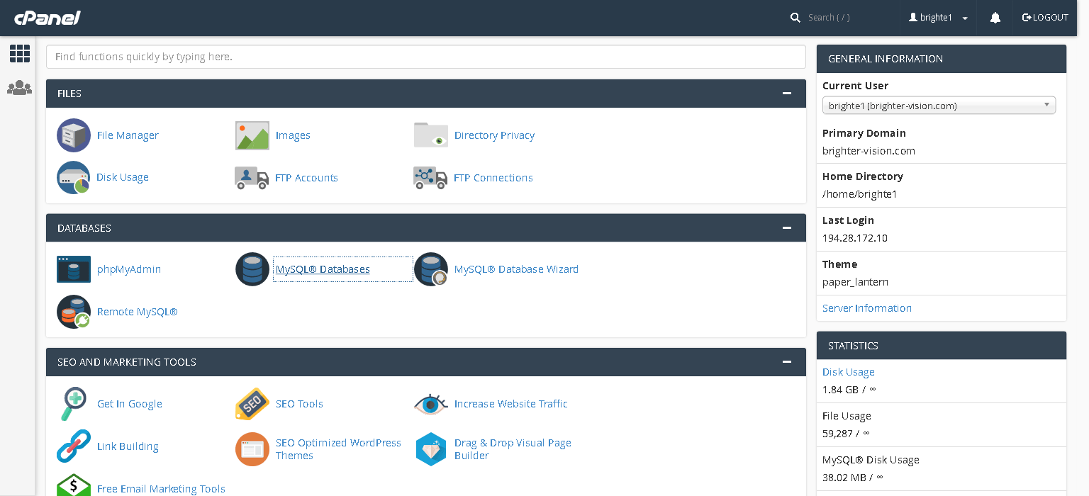Open the Server Information link
The image size is (1089, 496).
(x=867, y=308)
